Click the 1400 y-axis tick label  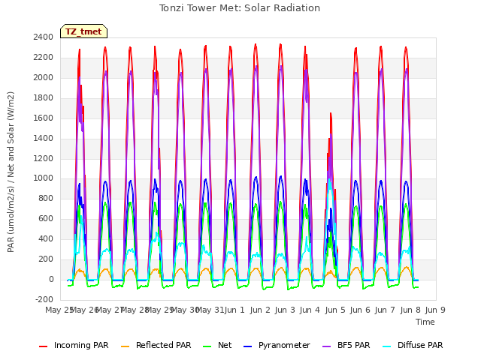[44, 138]
